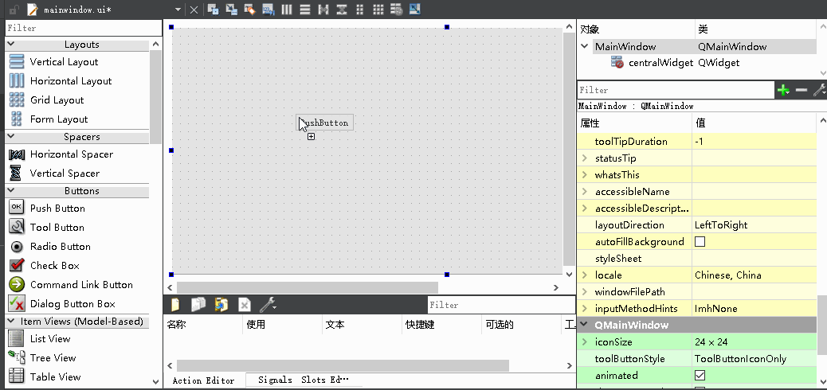Viewport: 827px width, 390px height.
Task: Click the form canvas horizontal scrollbar
Action: point(308,288)
